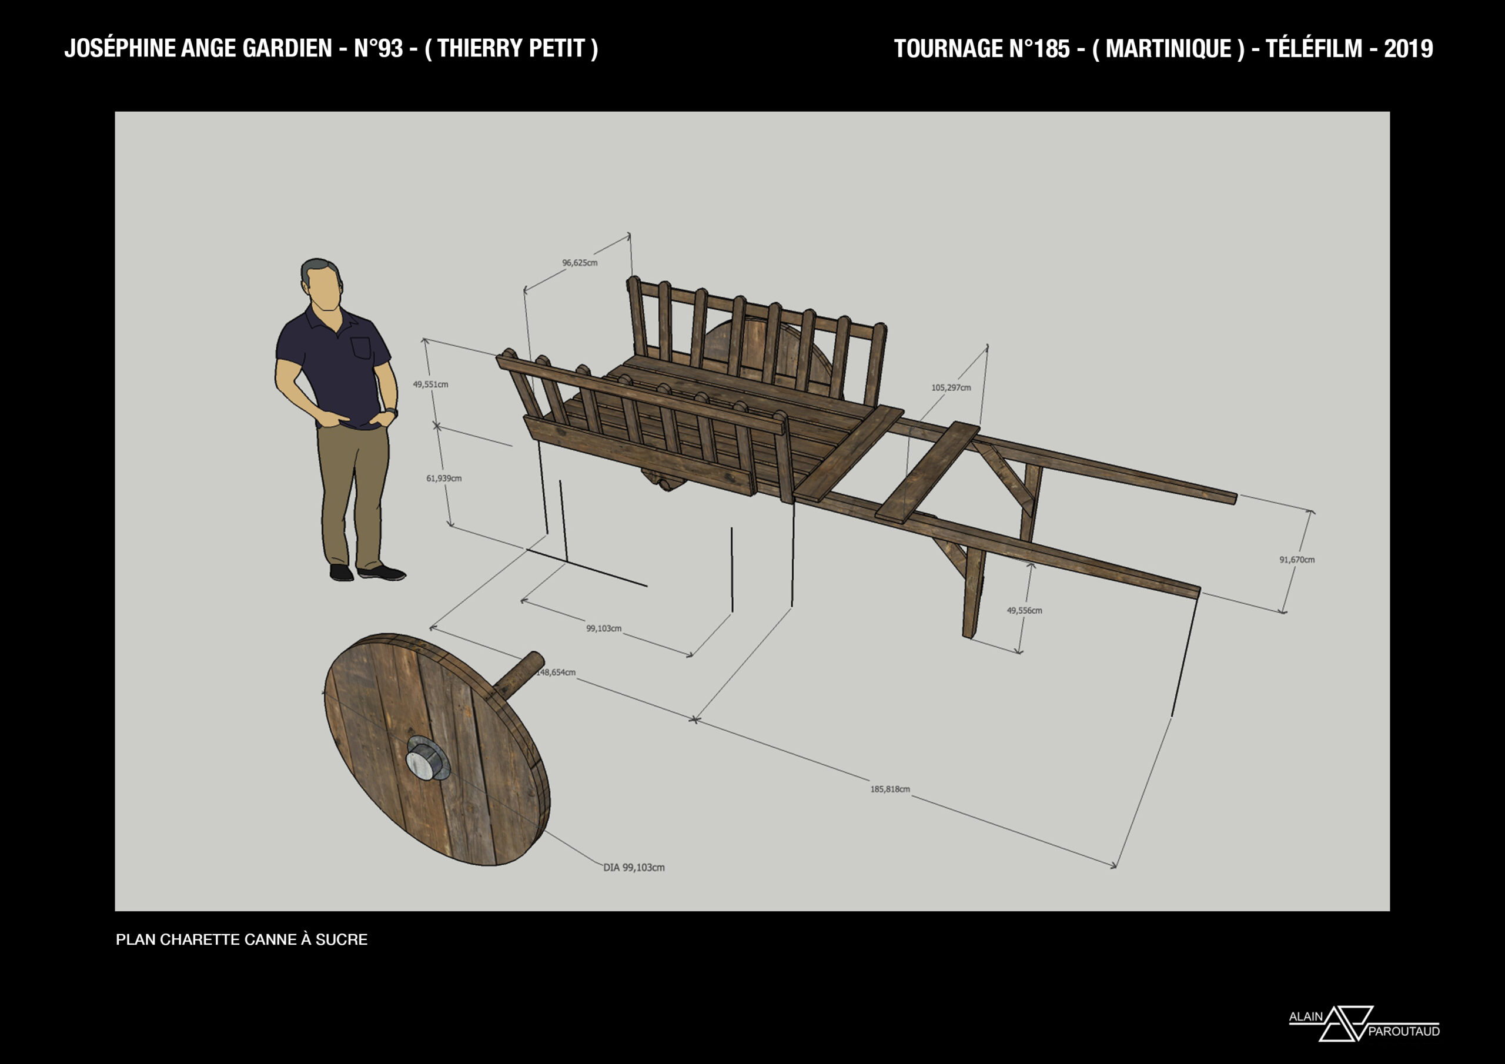Click the DIA 99,103cm label

(634, 867)
